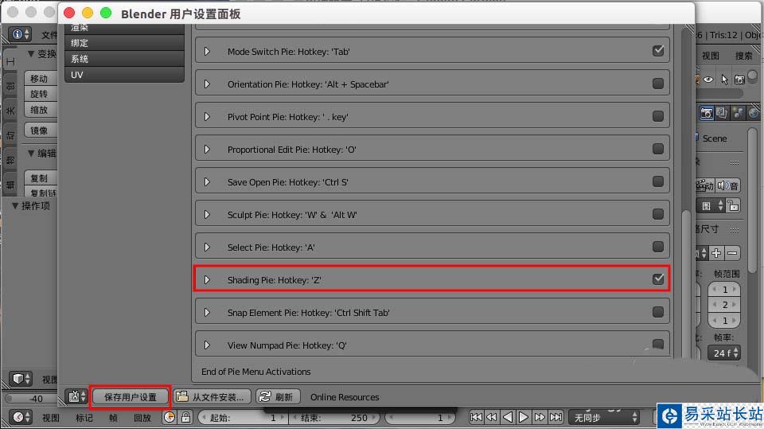This screenshot has width=764, height=429.
Task: Play animation forward
Action: [x=524, y=417]
